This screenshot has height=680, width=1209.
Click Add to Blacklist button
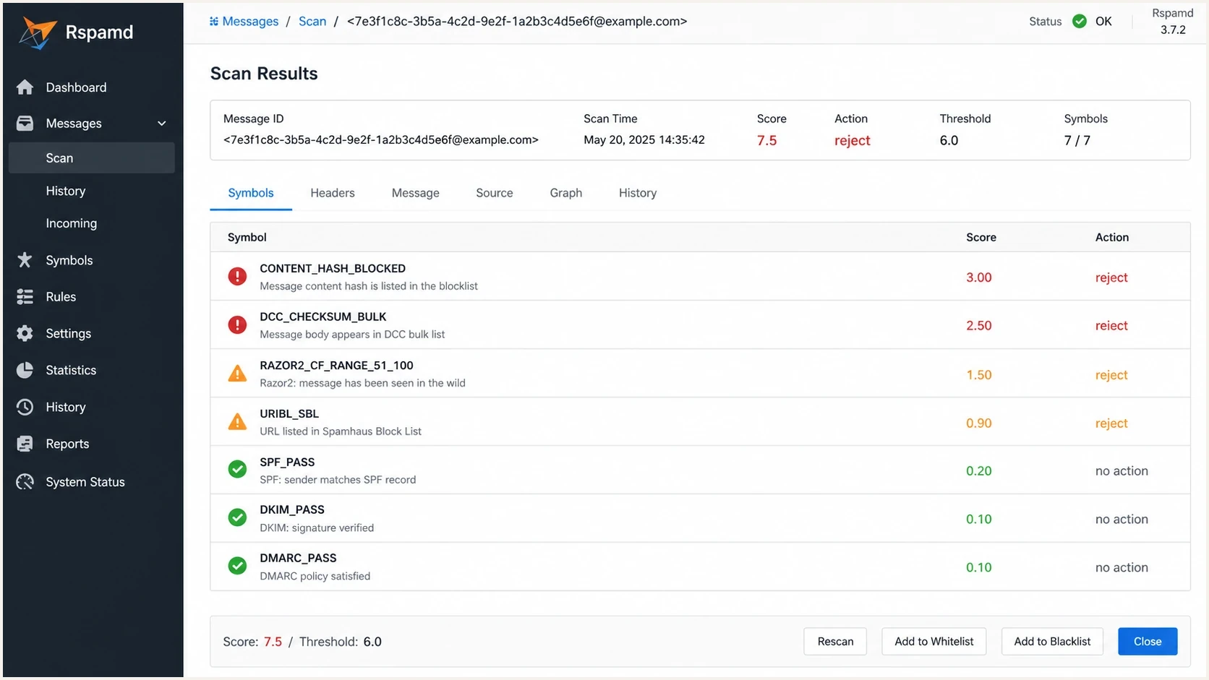coord(1052,642)
